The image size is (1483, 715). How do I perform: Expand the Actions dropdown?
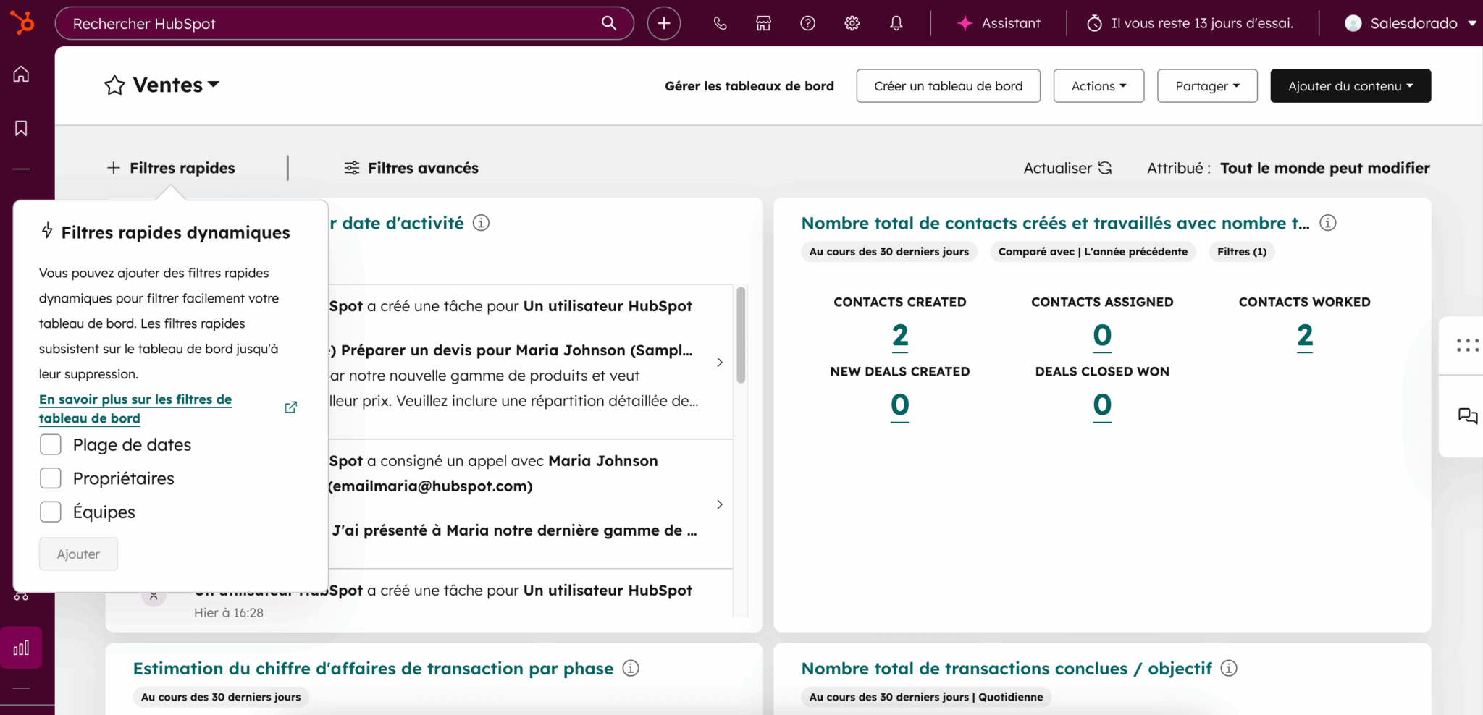coord(1098,86)
